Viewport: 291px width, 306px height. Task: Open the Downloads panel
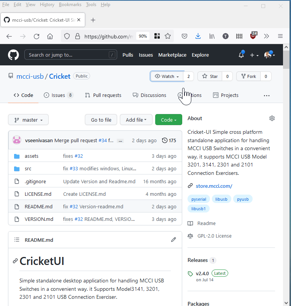(x=198, y=36)
